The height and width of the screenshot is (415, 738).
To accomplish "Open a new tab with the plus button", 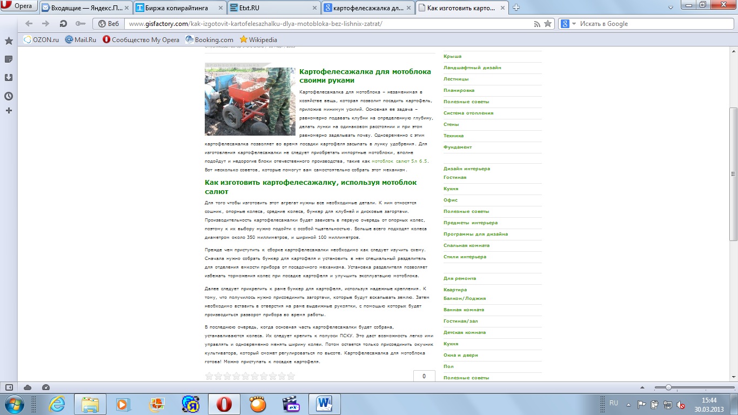I will click(x=516, y=8).
